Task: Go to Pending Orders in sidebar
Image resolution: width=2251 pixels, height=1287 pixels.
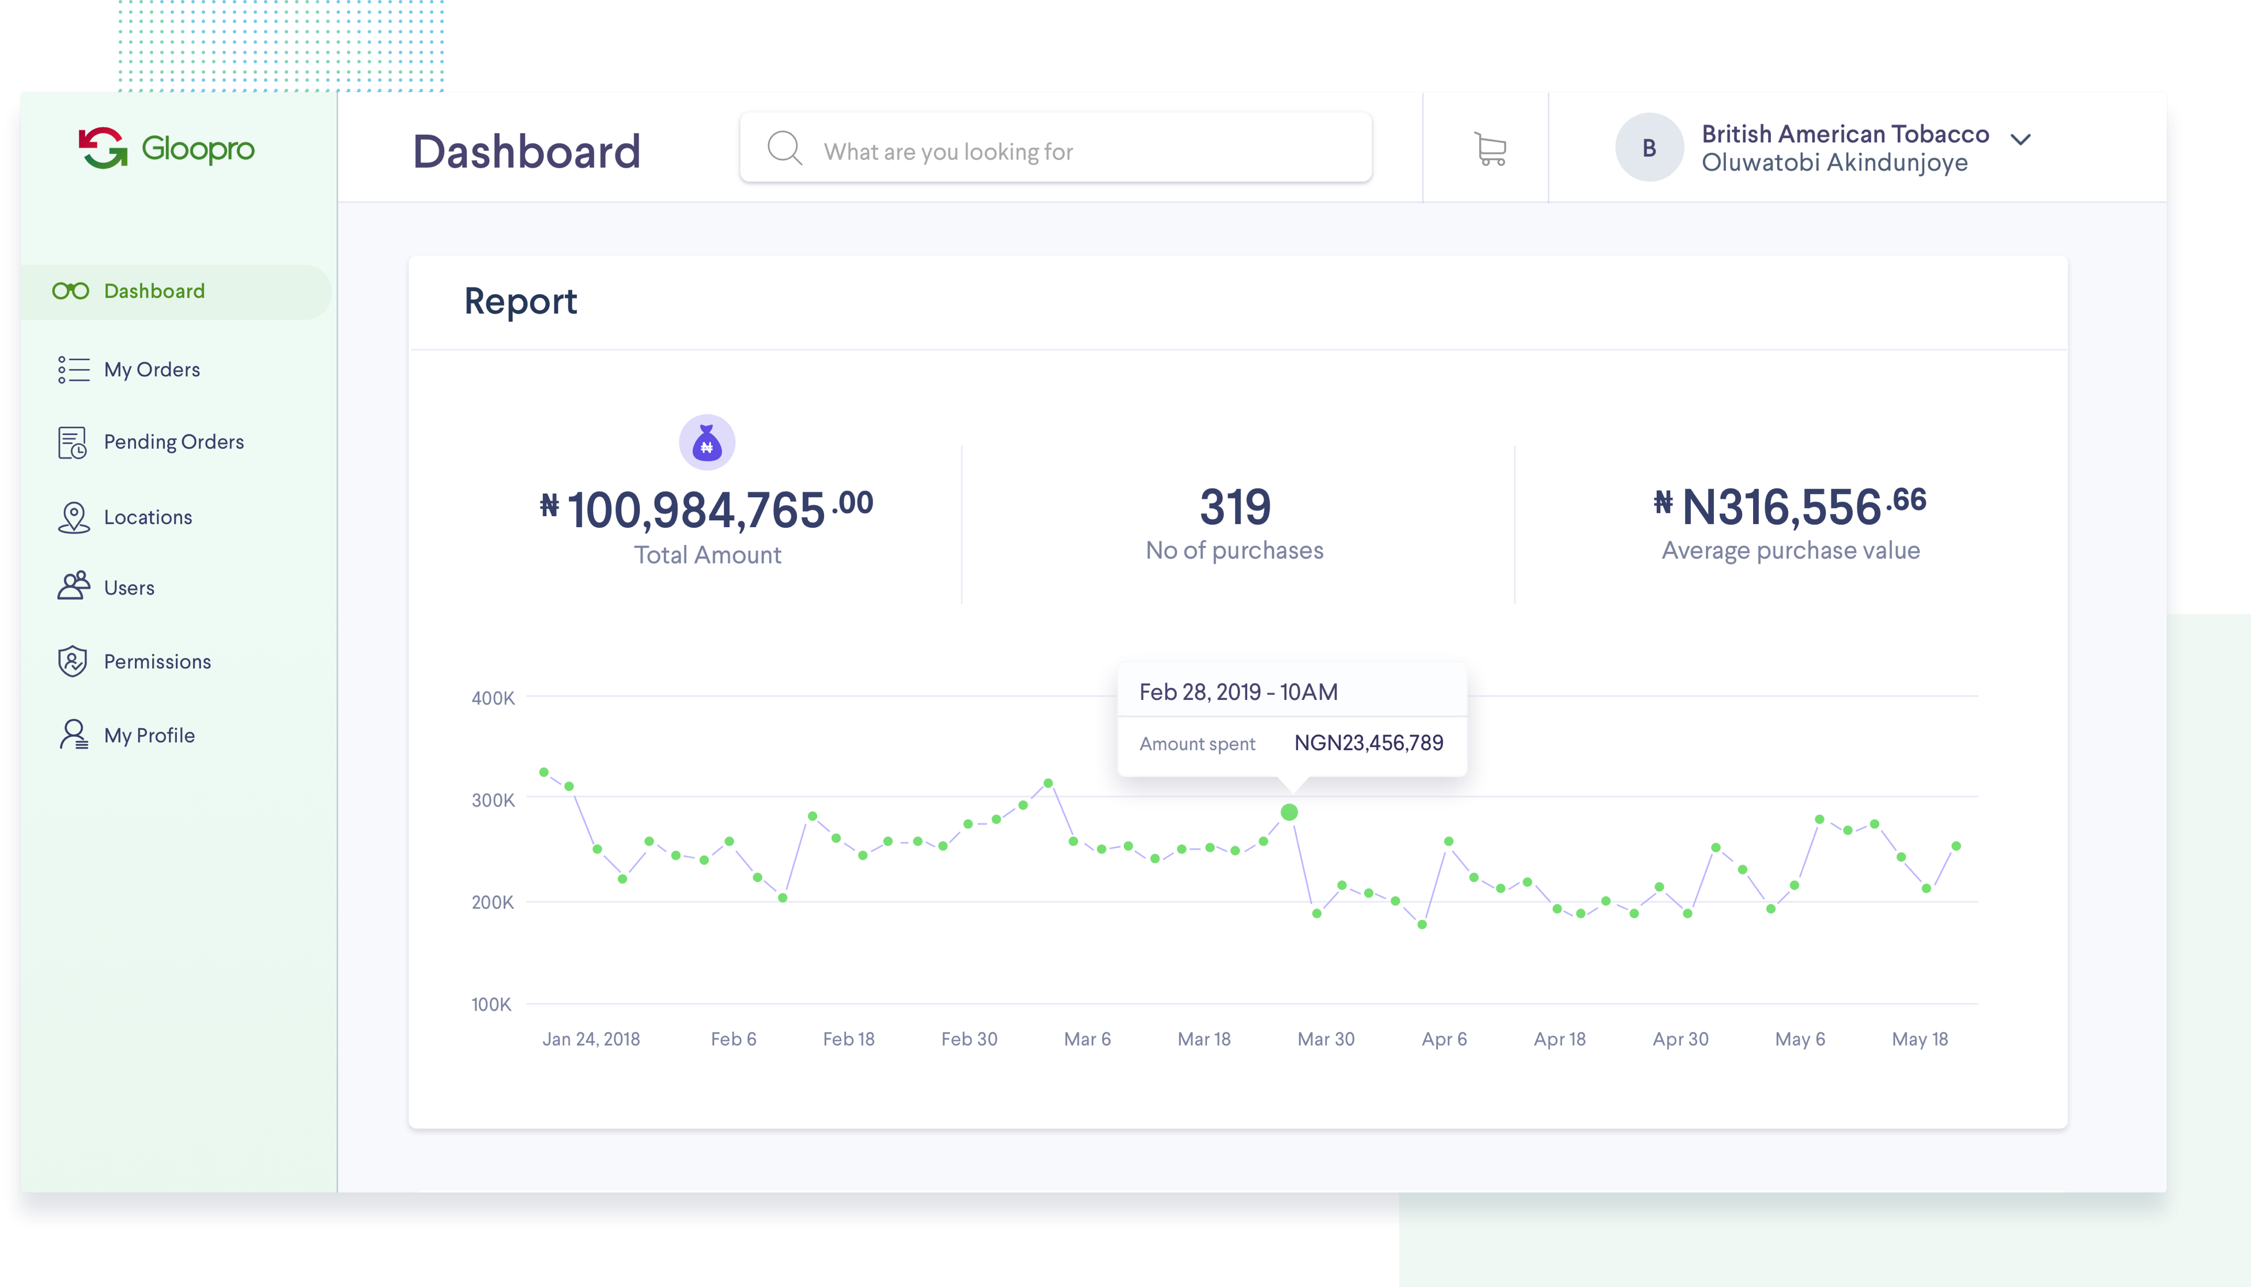Action: coord(173,442)
